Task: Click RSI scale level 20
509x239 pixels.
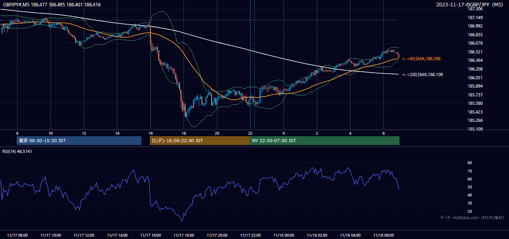Action: coord(470,211)
